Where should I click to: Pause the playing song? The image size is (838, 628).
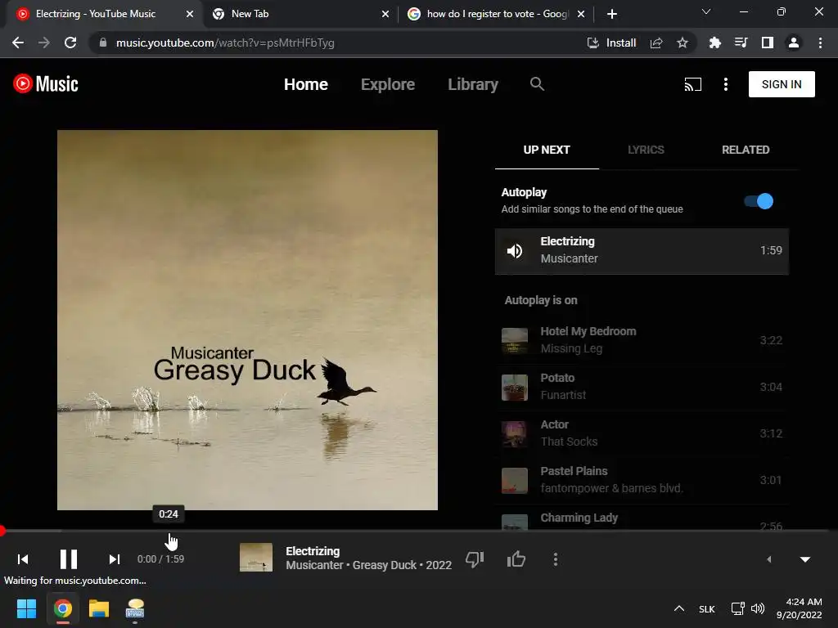pyautogui.click(x=69, y=559)
